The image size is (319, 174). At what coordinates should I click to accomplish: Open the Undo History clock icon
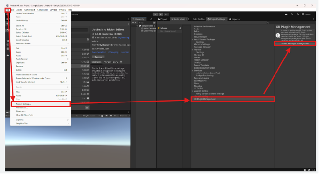tap(292, 14)
